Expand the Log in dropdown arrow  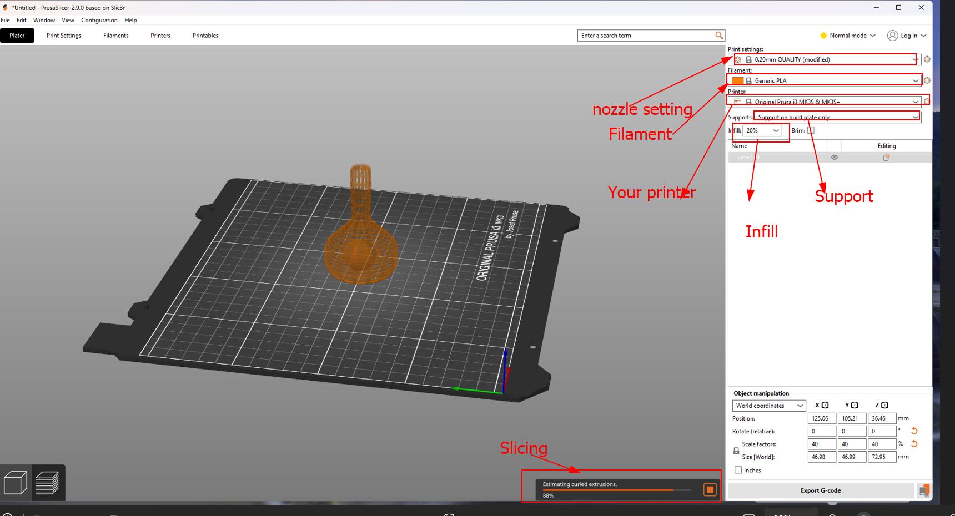click(x=923, y=36)
